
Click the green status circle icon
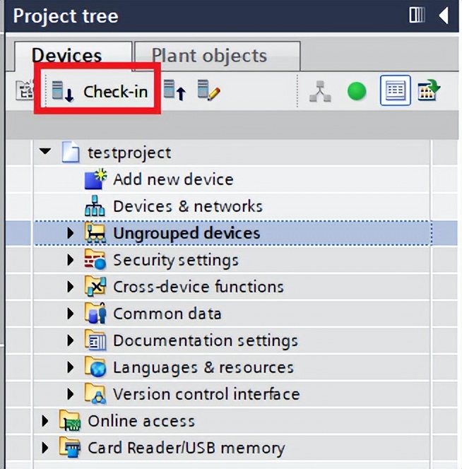(357, 91)
